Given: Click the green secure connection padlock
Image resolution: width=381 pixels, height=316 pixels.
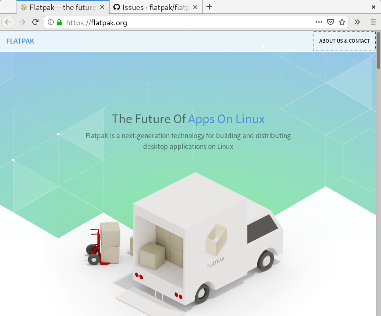Looking at the screenshot, I should 59,22.
